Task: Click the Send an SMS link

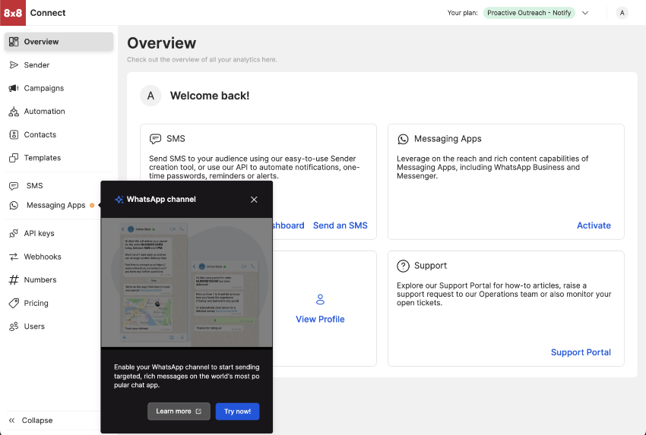Action: coord(340,225)
